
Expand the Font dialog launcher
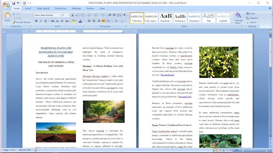[84, 26]
